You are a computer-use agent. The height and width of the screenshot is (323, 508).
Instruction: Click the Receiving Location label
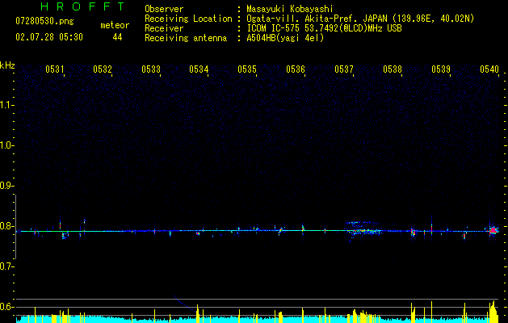(x=188, y=19)
